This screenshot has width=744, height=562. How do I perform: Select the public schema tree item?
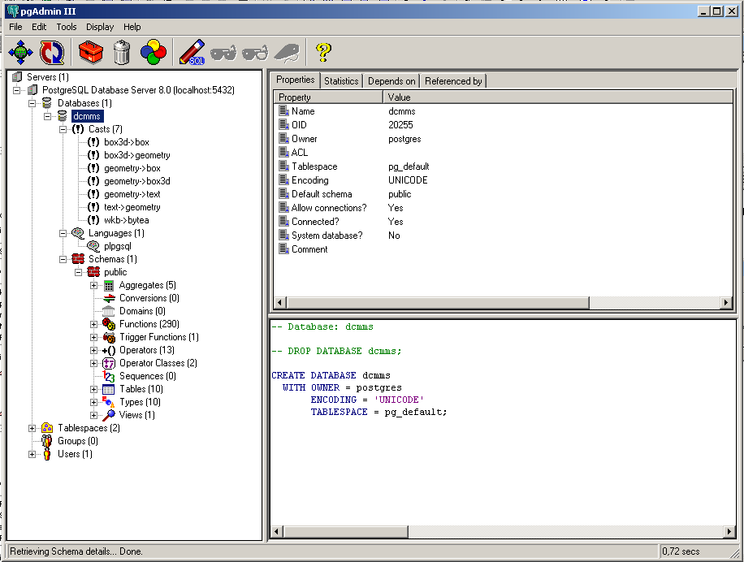pyautogui.click(x=115, y=272)
